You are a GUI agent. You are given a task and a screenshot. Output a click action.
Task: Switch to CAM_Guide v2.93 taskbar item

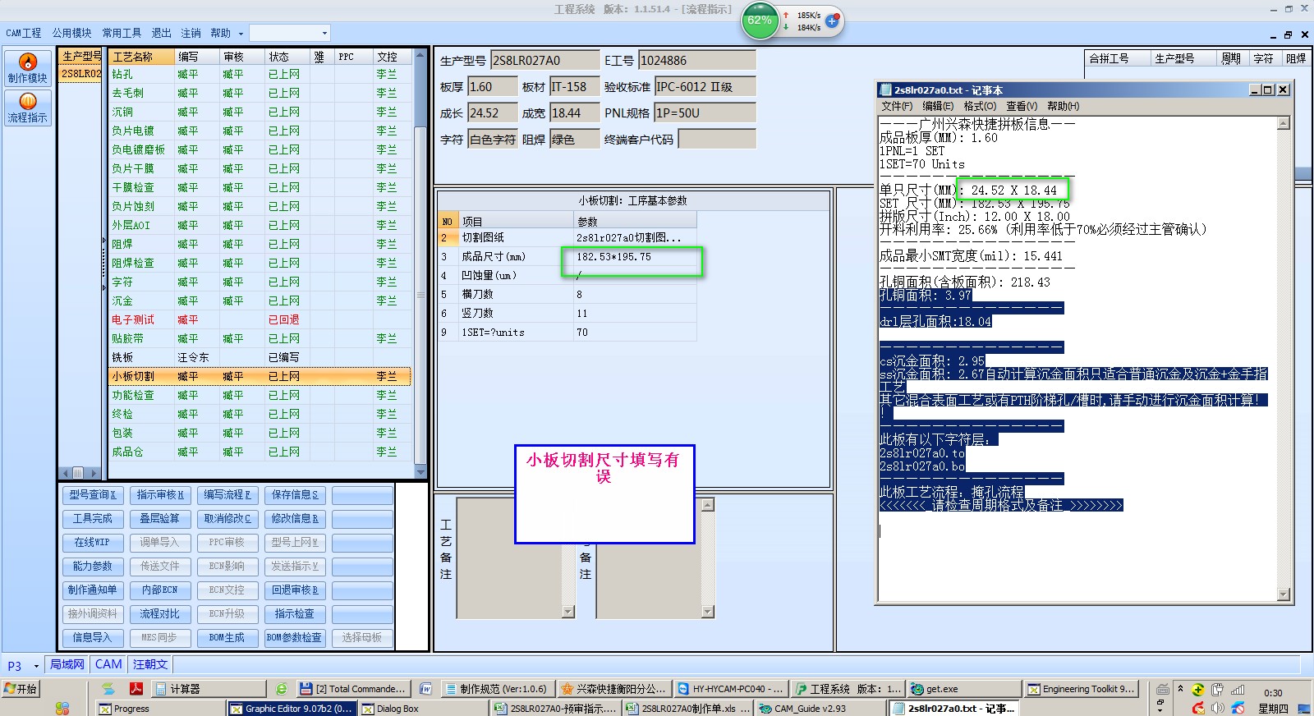point(820,708)
